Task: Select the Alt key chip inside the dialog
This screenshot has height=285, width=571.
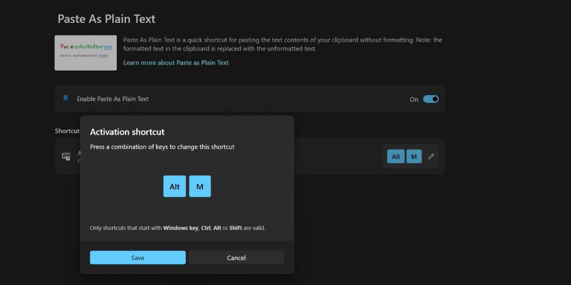Action: coord(174,186)
